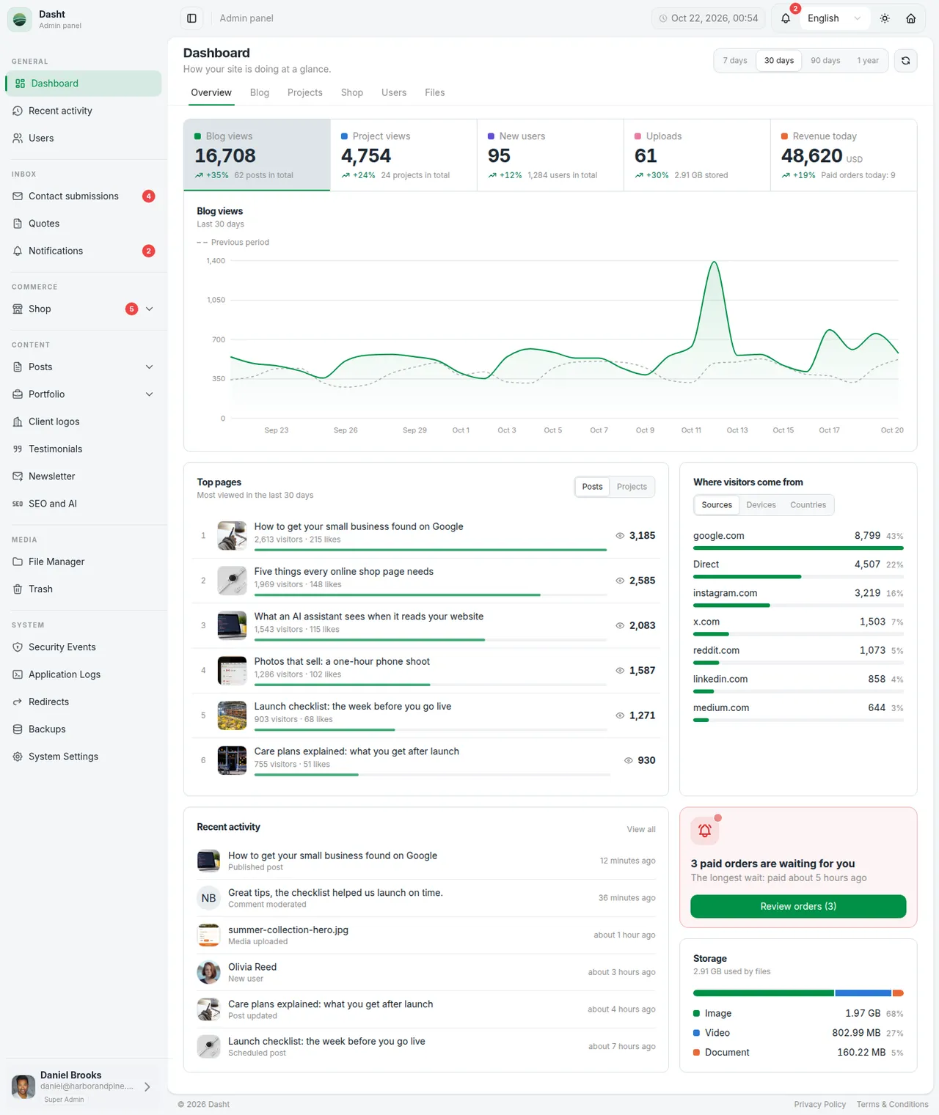Click Review orders (3) button
Image resolution: width=939 pixels, height=1115 pixels.
coord(798,907)
